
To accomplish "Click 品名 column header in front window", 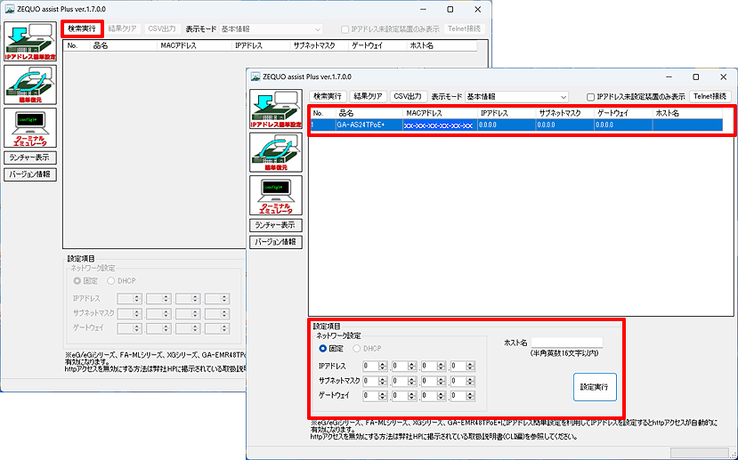I will pyautogui.click(x=346, y=114).
